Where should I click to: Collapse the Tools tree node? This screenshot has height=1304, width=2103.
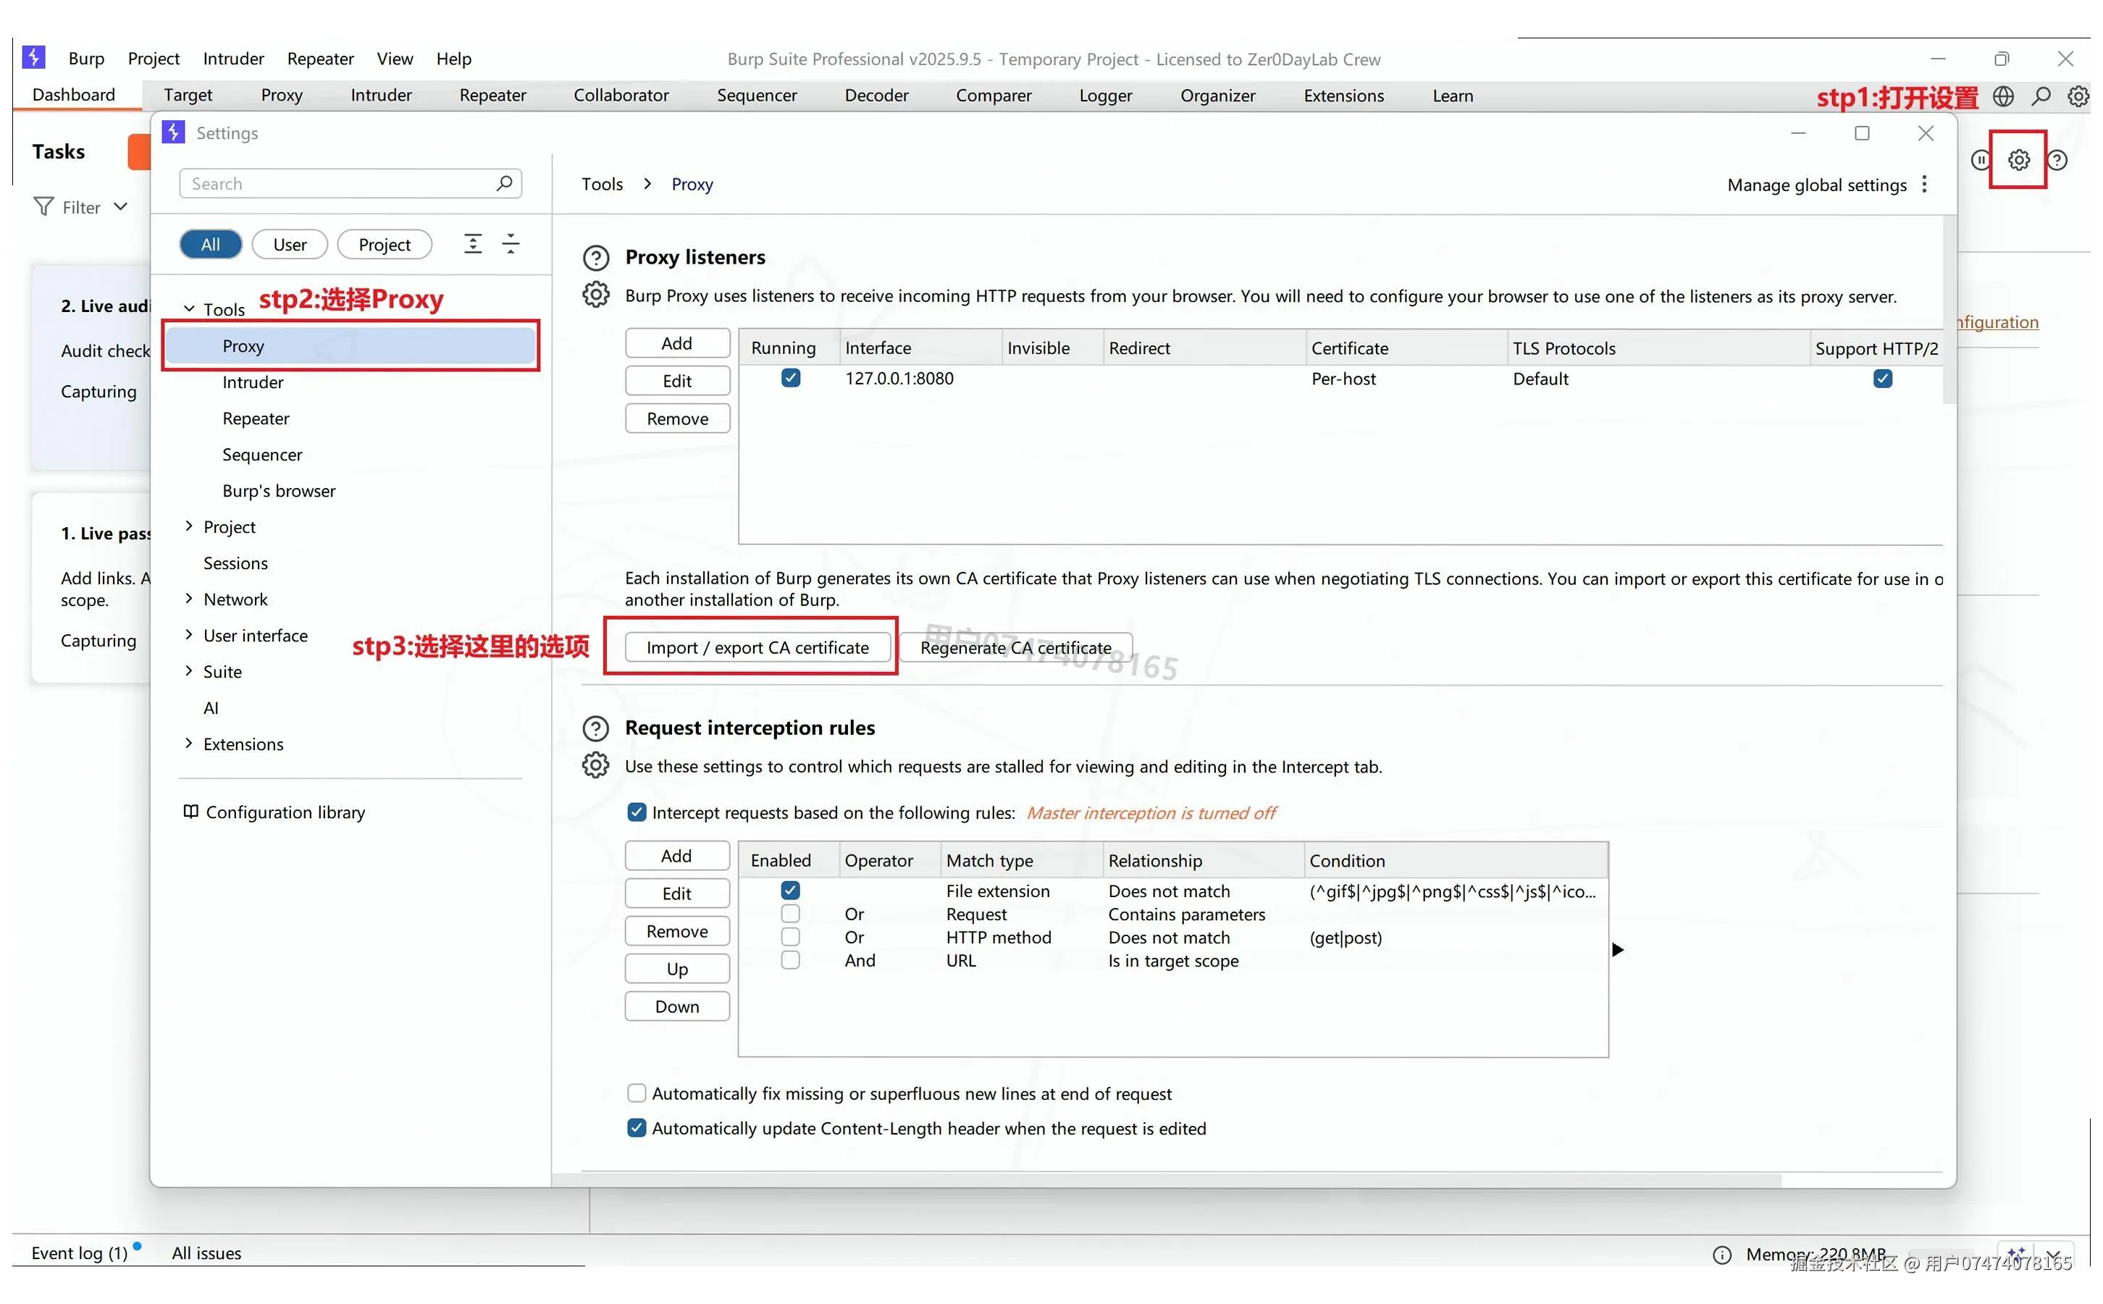pyautogui.click(x=189, y=308)
